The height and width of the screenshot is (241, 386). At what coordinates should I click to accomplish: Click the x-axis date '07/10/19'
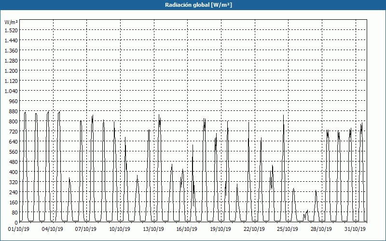(86, 229)
